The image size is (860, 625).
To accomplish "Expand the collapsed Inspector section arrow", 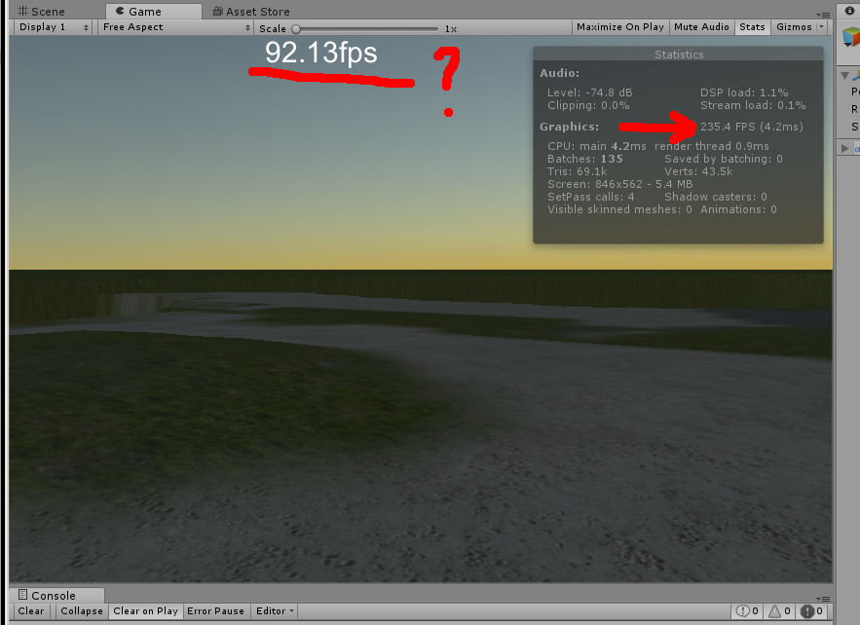I will click(843, 149).
